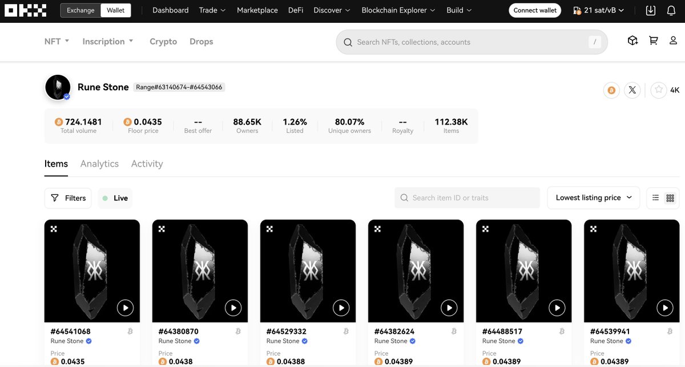Click the 724.1481 Total volume stat

click(x=78, y=126)
